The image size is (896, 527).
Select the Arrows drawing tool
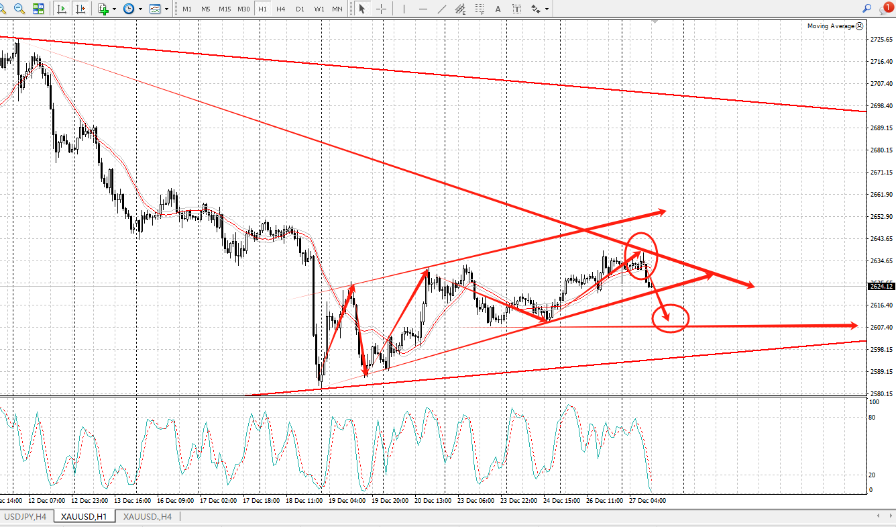click(536, 9)
